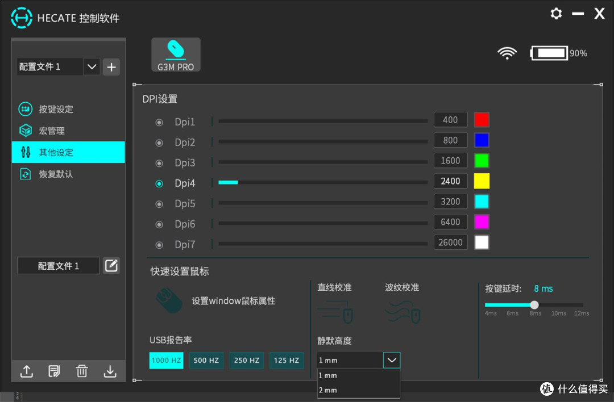Select the Dpi1 radio button
The height and width of the screenshot is (402, 614).
[x=159, y=123]
